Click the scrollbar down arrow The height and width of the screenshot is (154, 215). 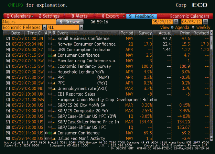coord(211,139)
